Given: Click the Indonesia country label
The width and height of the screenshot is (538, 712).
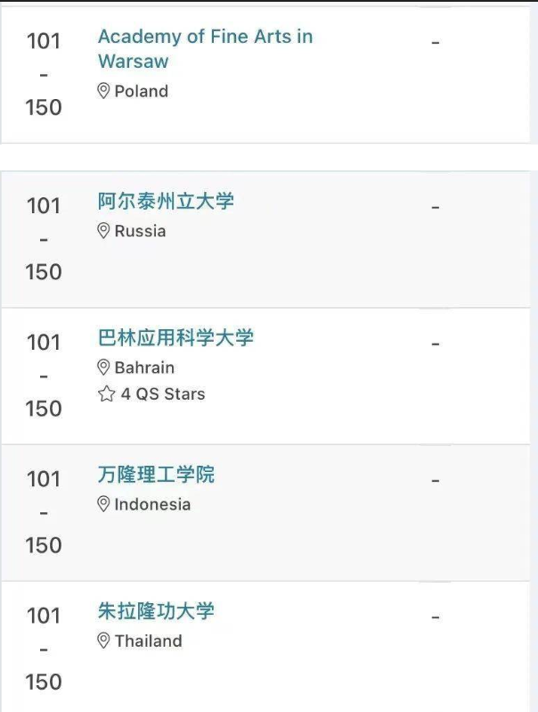Looking at the screenshot, I should coord(152,504).
